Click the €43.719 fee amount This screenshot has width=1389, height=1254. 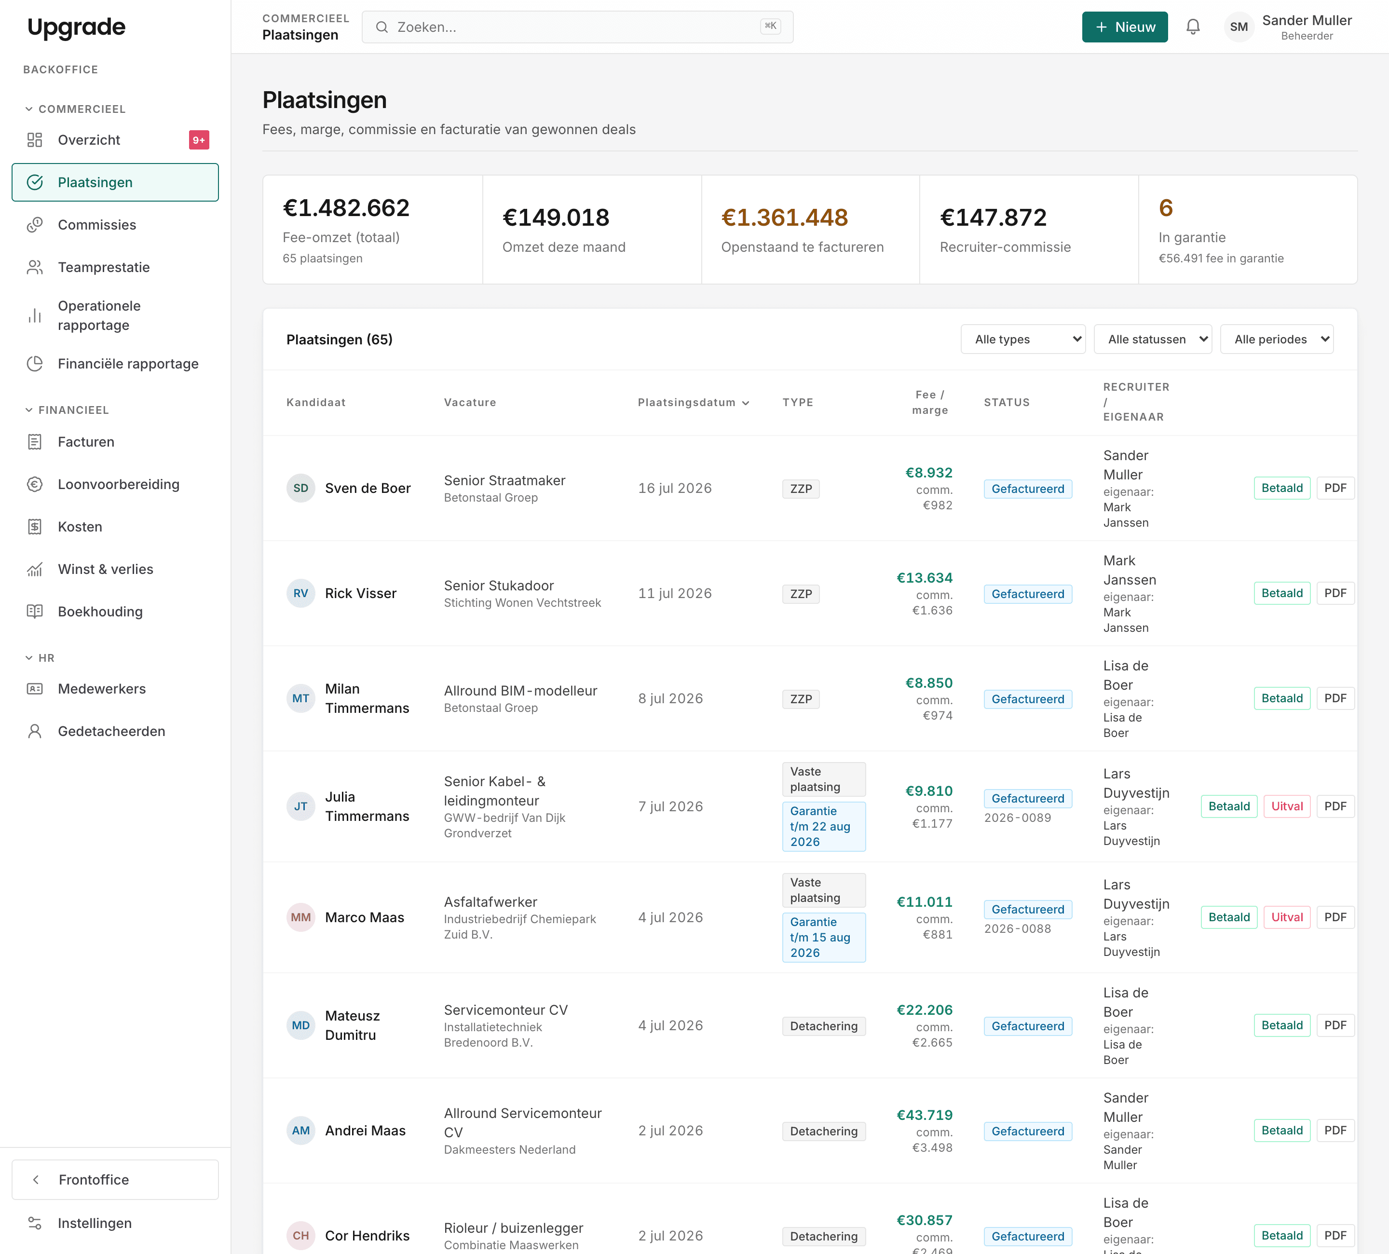[x=924, y=1116]
